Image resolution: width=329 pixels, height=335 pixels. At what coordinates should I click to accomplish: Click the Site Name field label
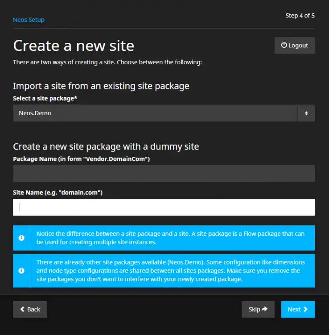click(58, 193)
